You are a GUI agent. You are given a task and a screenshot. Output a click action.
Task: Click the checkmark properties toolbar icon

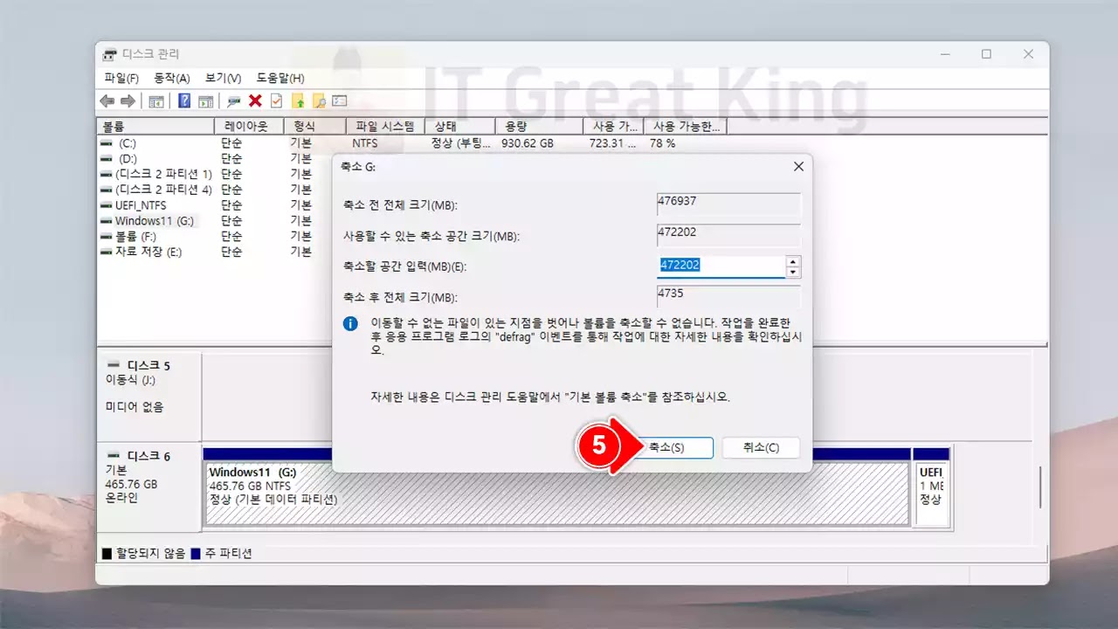tap(276, 100)
